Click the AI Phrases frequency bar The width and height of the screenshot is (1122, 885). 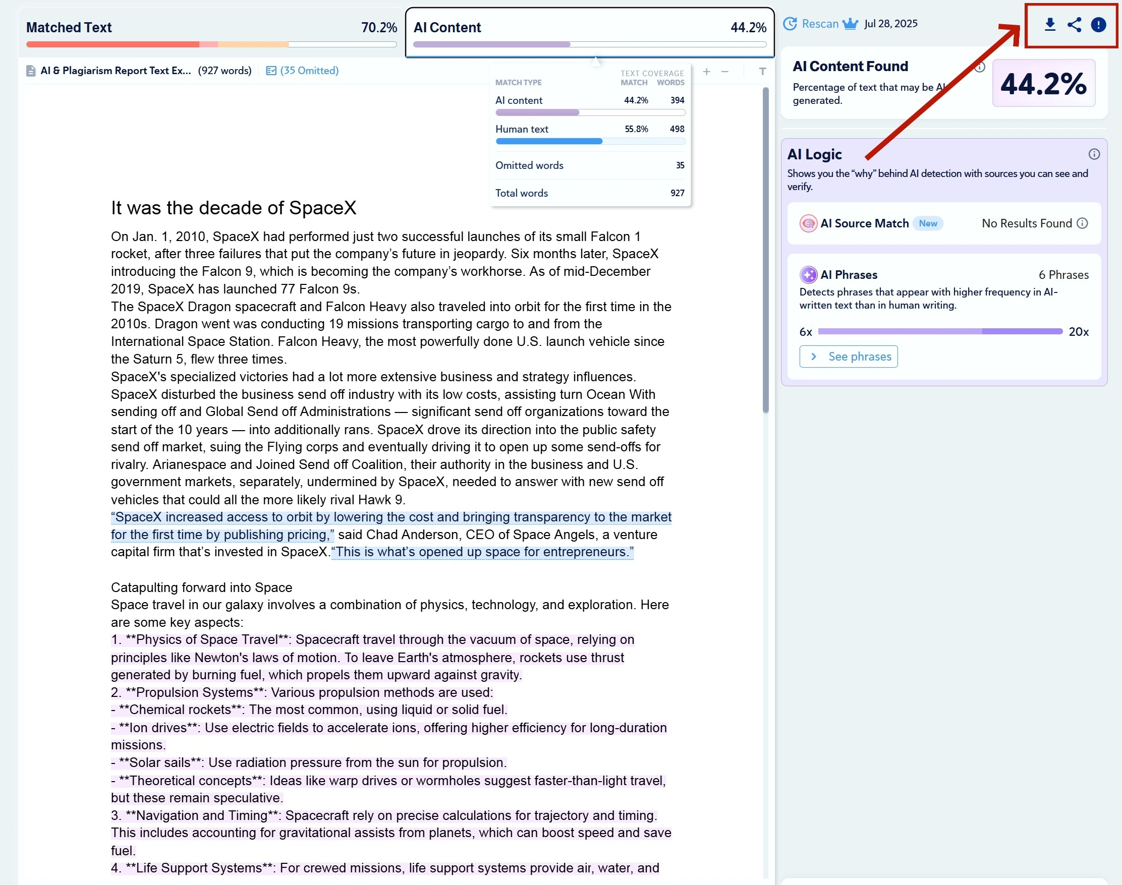[940, 331]
